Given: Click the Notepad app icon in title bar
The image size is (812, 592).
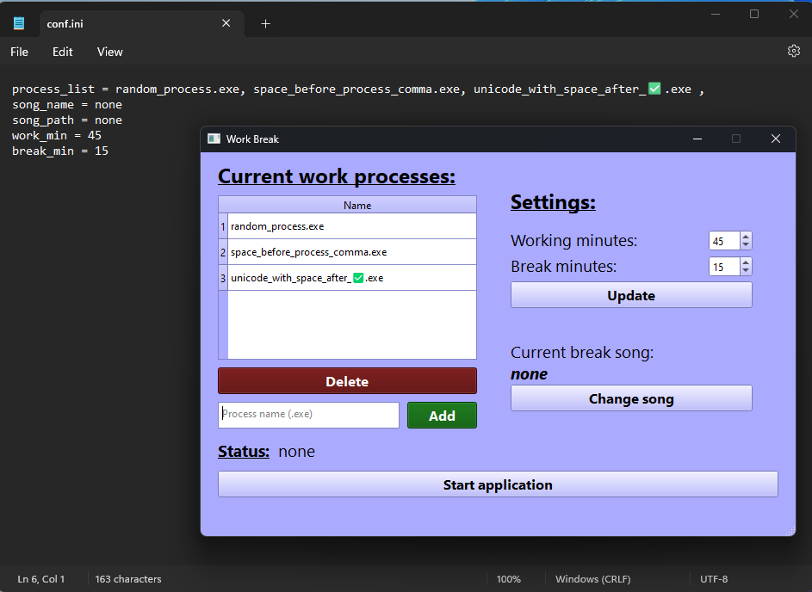Looking at the screenshot, I should [x=19, y=23].
